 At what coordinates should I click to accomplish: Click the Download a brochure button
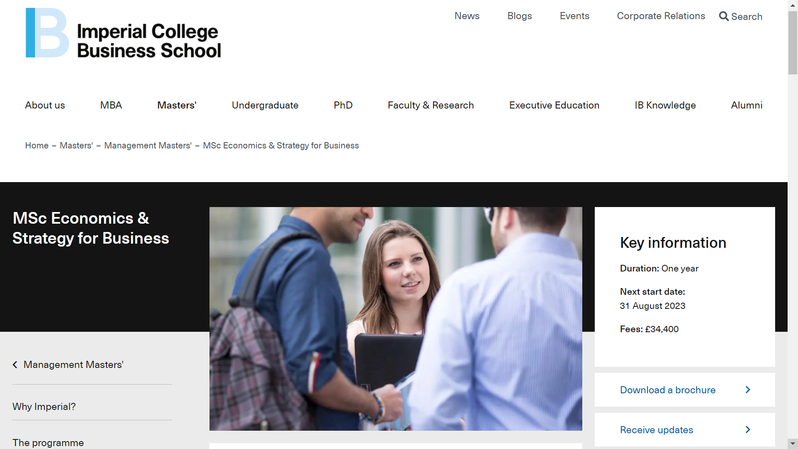click(x=685, y=390)
